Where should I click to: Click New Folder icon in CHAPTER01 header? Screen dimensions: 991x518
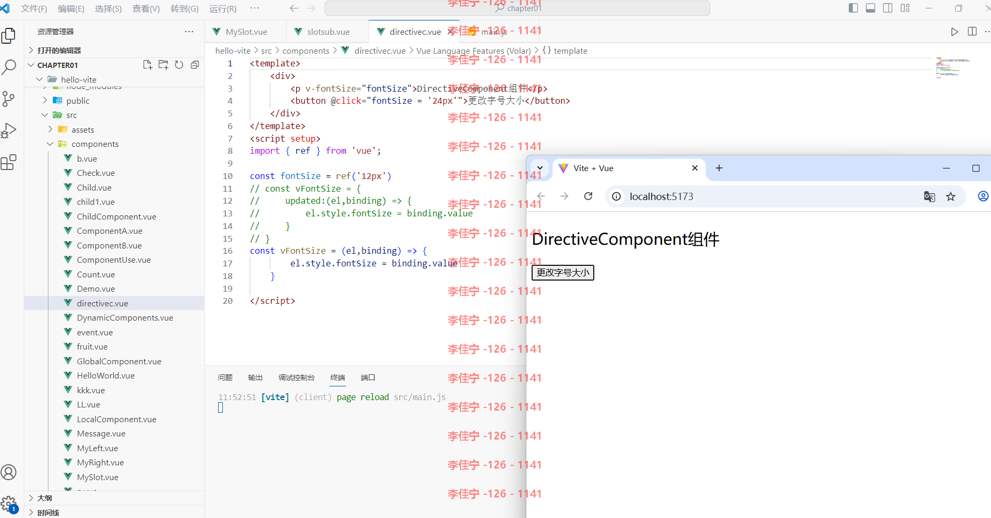point(163,65)
